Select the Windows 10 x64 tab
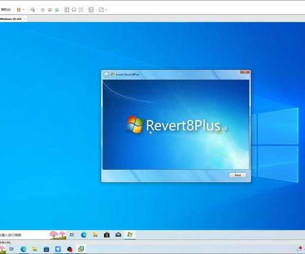305x254 pixels. 11,19
